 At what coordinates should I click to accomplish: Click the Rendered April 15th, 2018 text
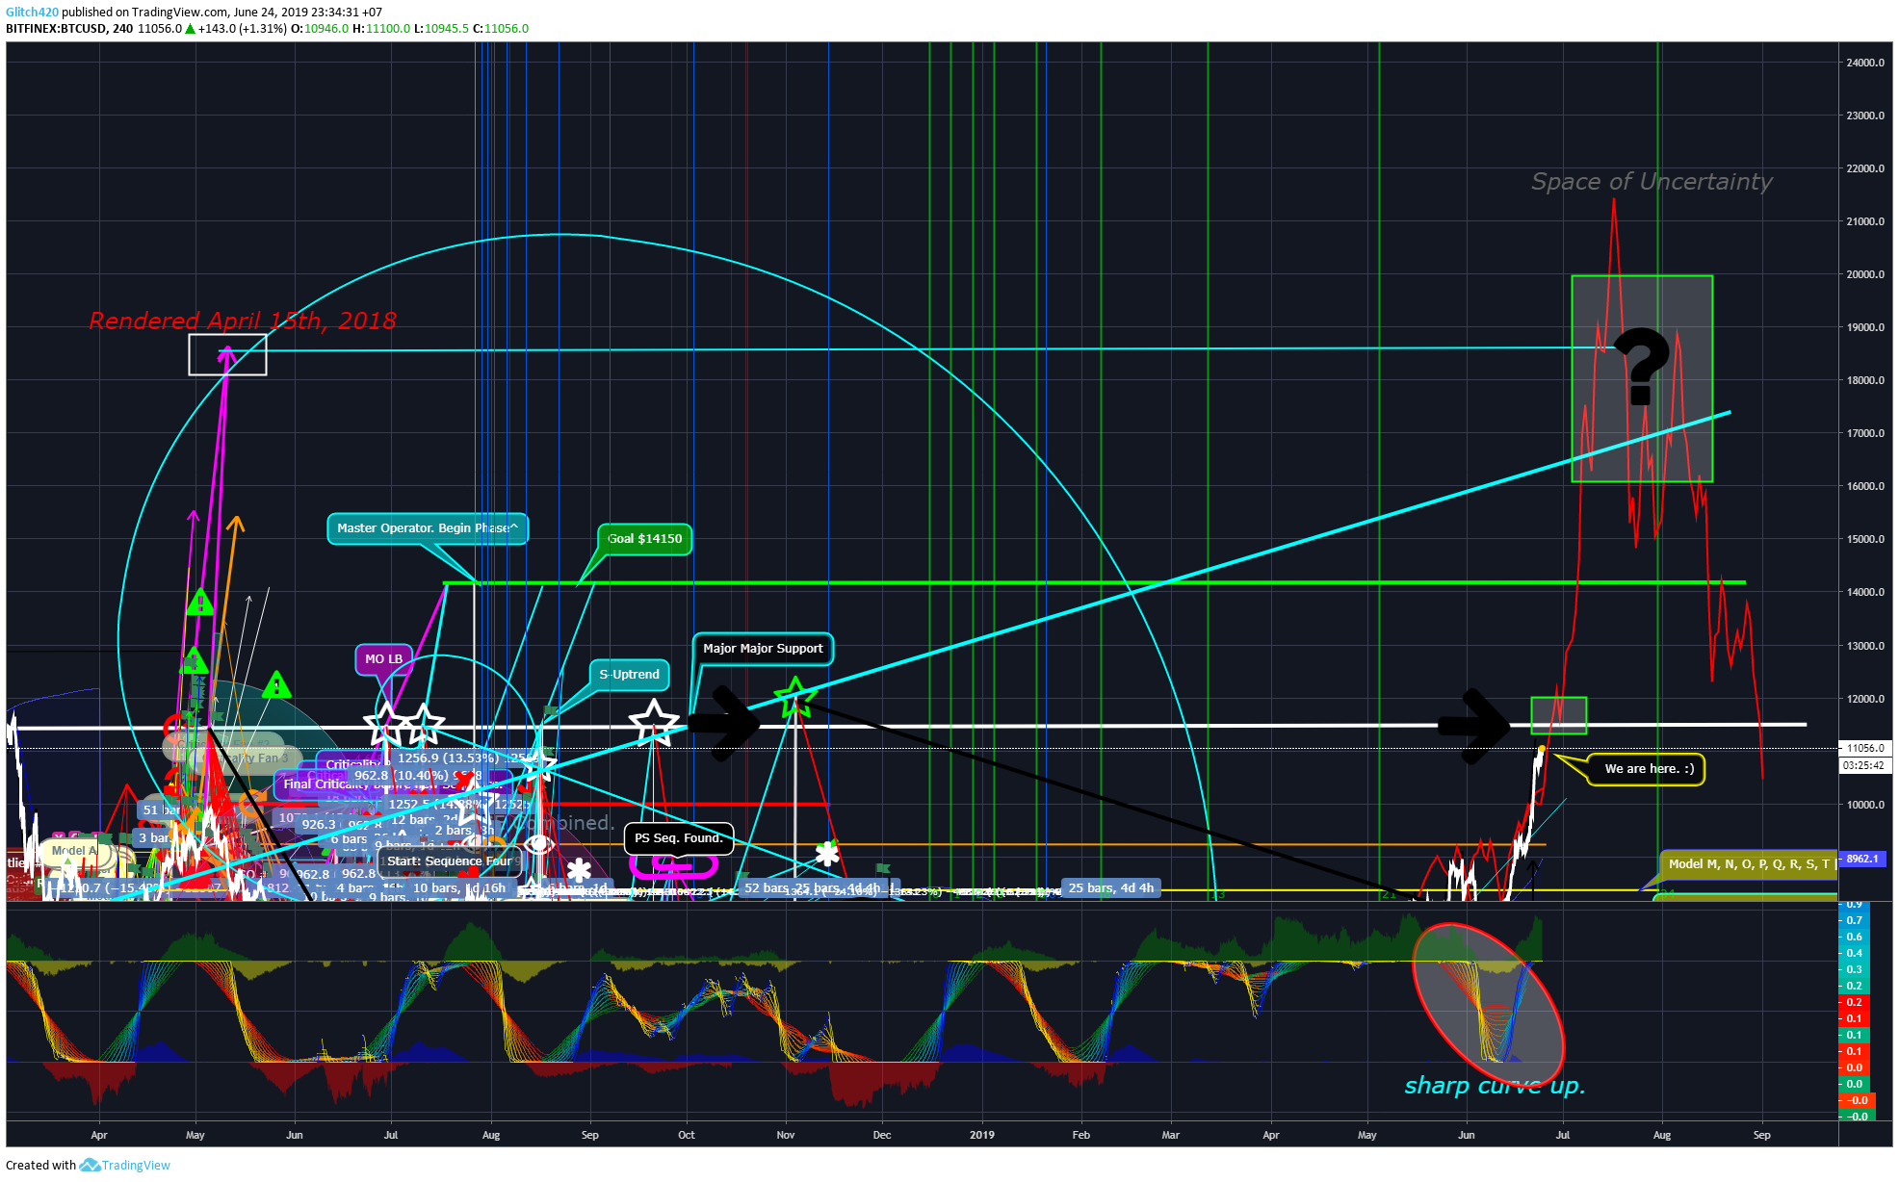(x=243, y=321)
